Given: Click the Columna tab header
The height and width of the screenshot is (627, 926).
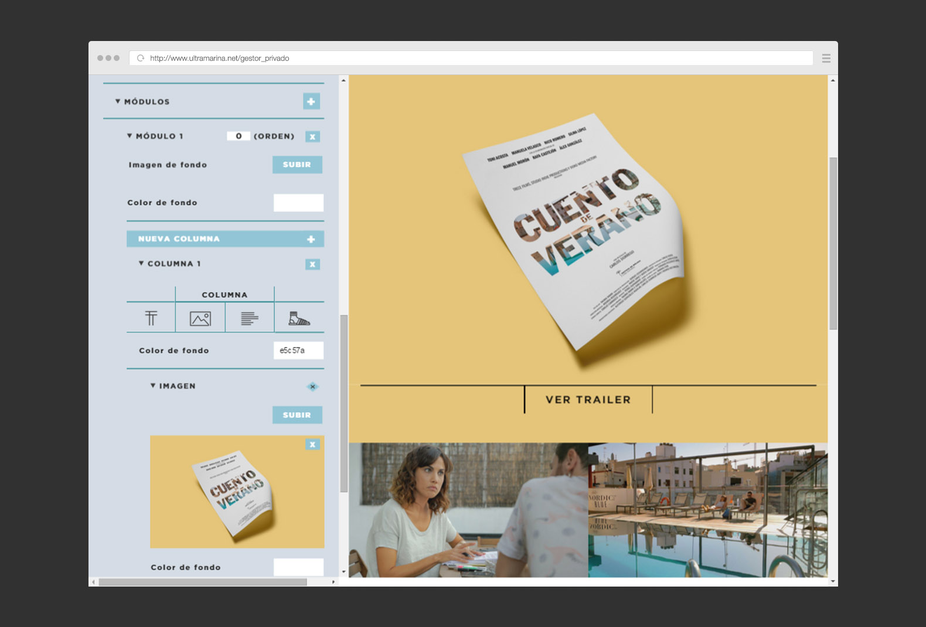Looking at the screenshot, I should 224,294.
